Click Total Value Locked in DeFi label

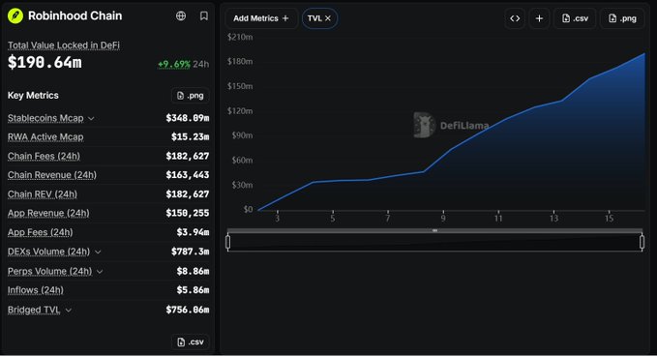pyautogui.click(x=64, y=45)
